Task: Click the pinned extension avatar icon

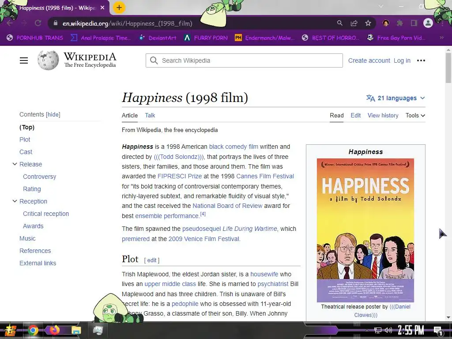Action: [x=386, y=23]
